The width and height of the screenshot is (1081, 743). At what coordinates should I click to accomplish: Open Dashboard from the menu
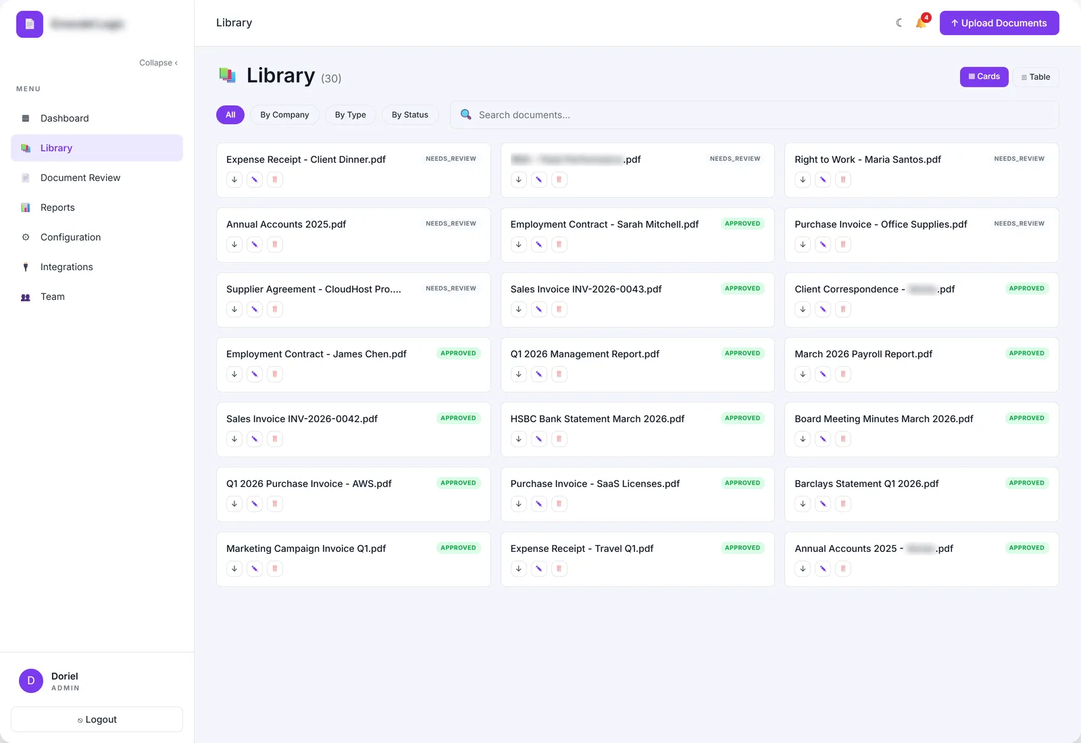click(x=97, y=118)
